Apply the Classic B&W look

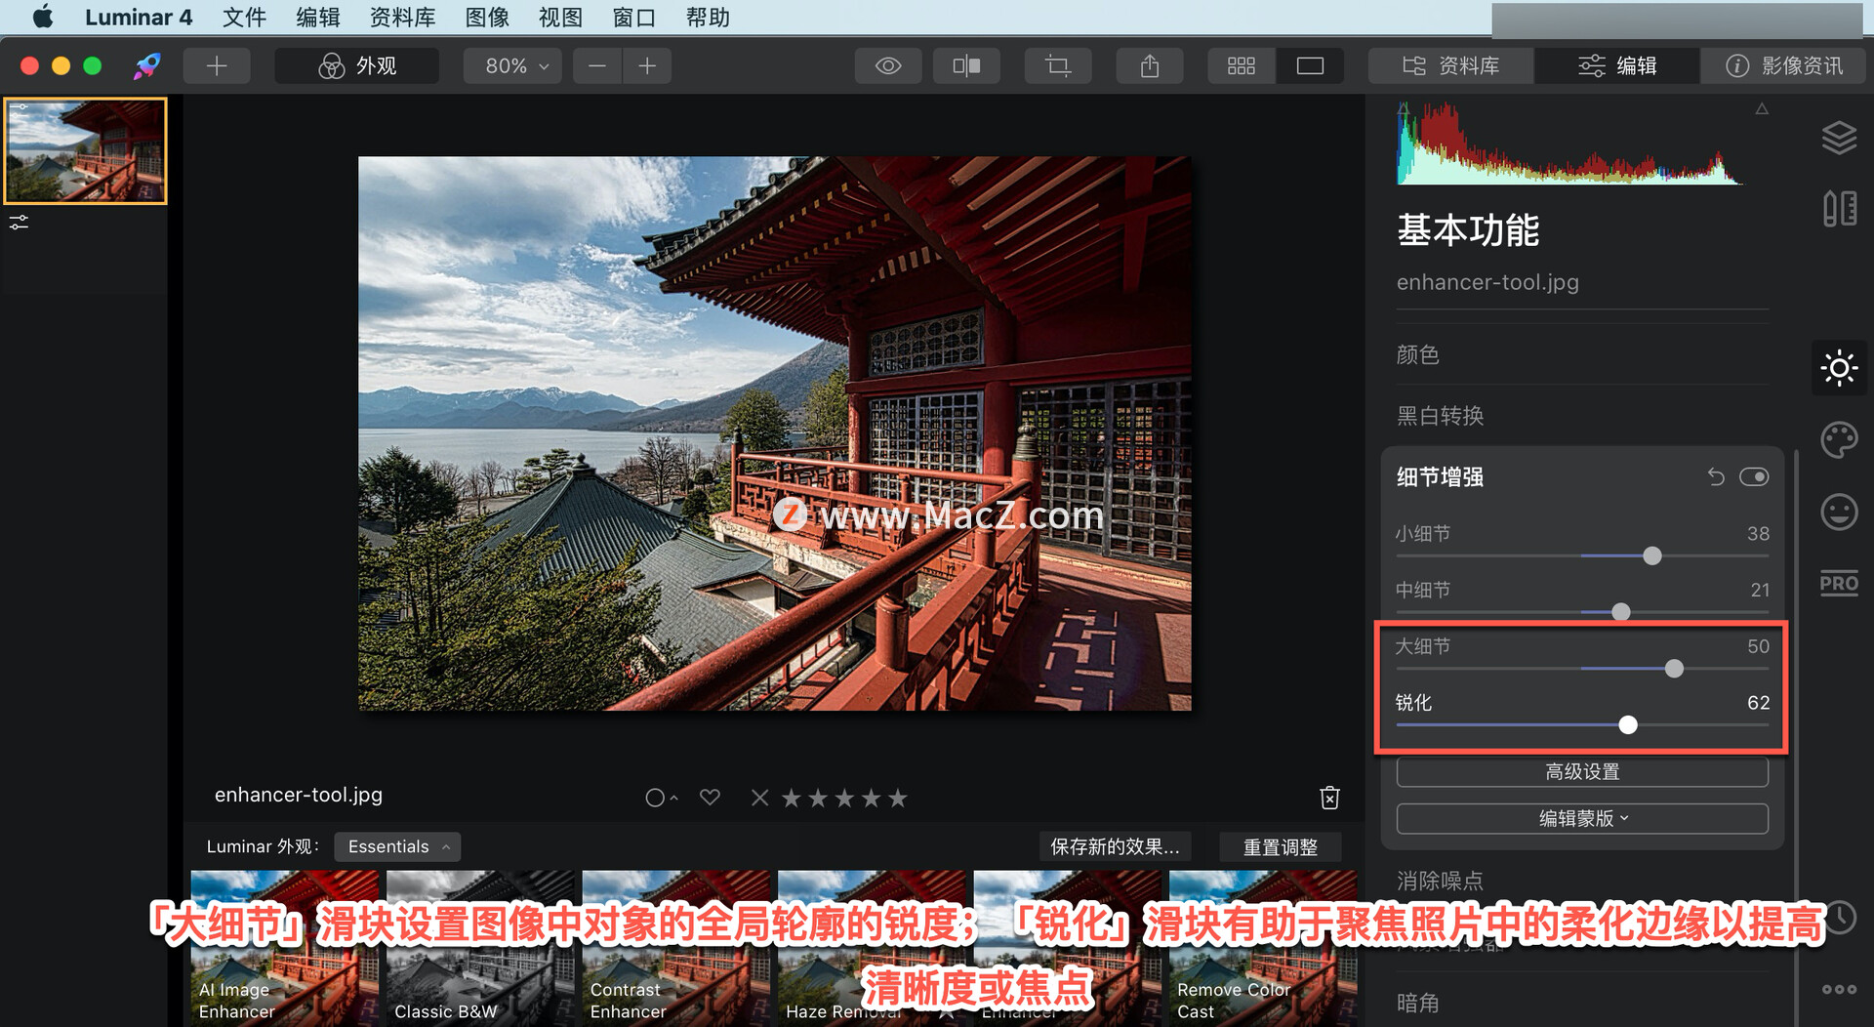(478, 948)
